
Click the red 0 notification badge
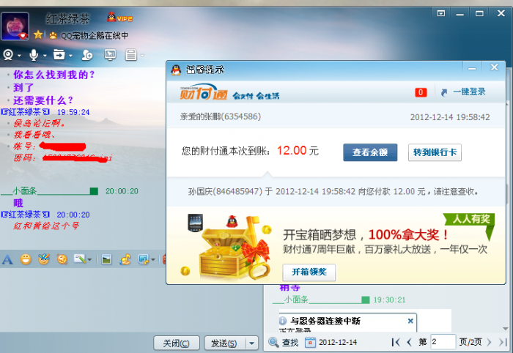click(421, 92)
